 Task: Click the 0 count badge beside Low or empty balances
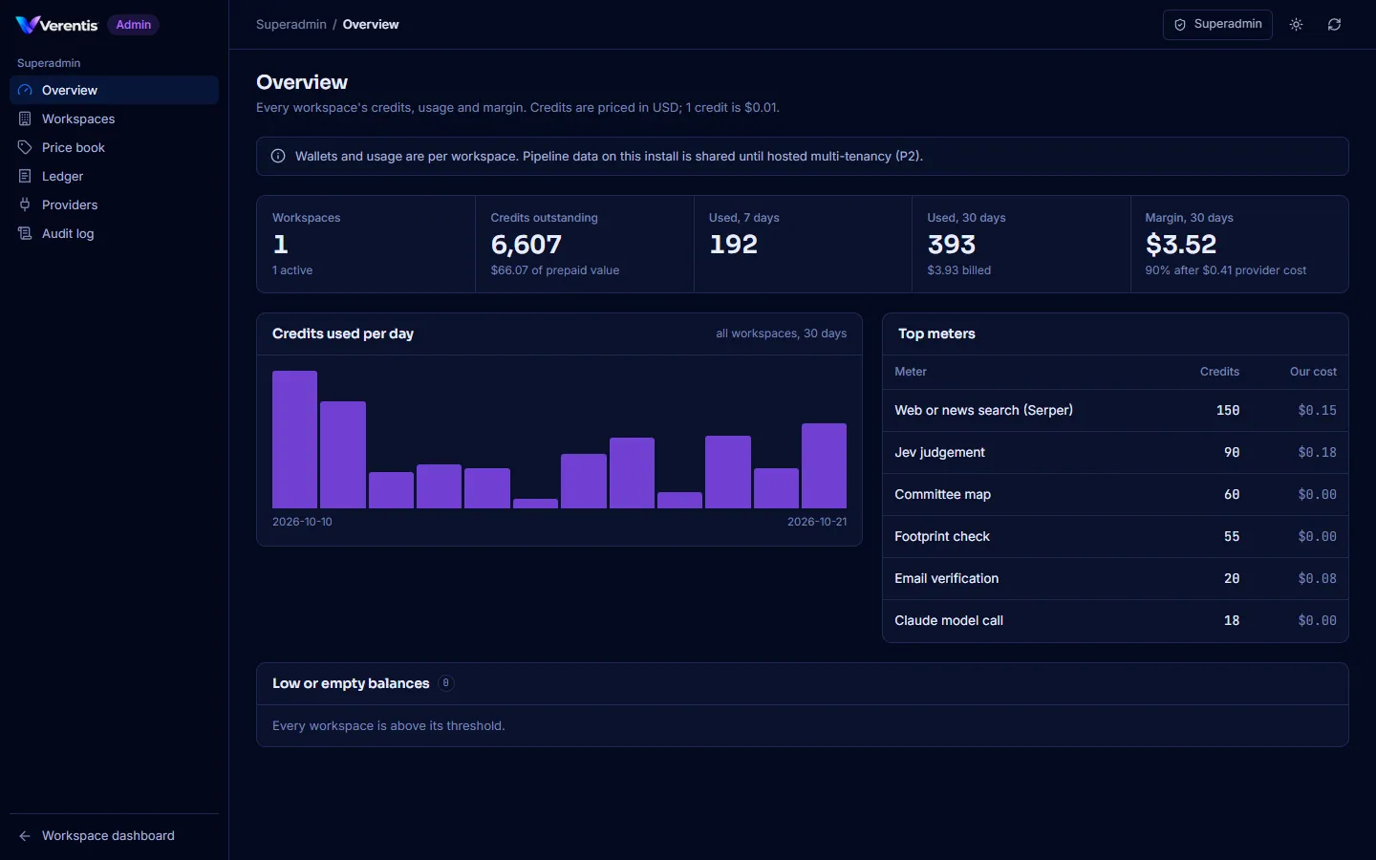click(x=445, y=683)
